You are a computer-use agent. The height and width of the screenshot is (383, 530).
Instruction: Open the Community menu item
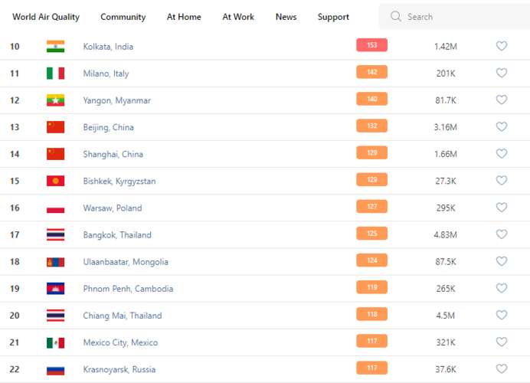point(123,17)
